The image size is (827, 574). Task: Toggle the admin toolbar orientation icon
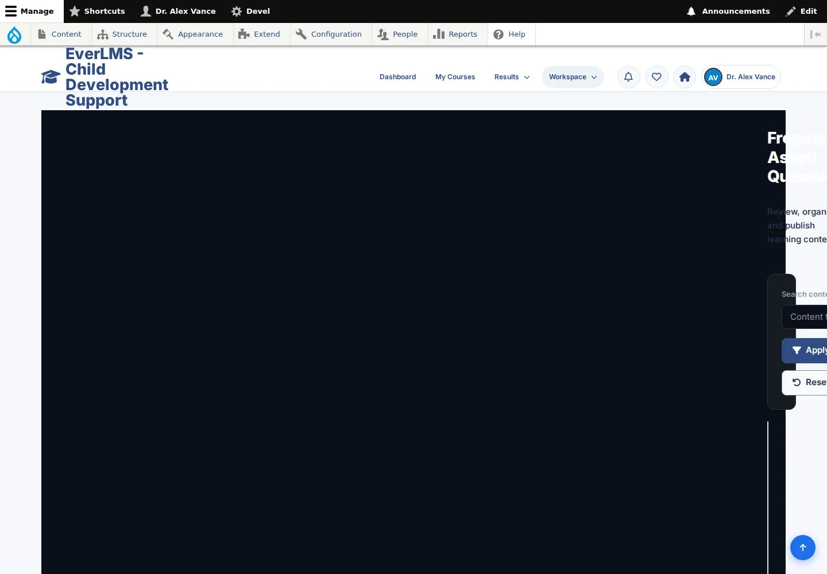[816, 34]
